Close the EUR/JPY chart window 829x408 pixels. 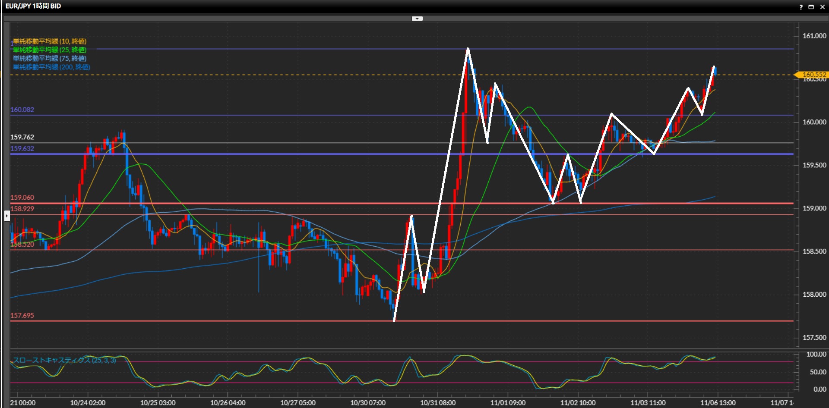click(822, 7)
